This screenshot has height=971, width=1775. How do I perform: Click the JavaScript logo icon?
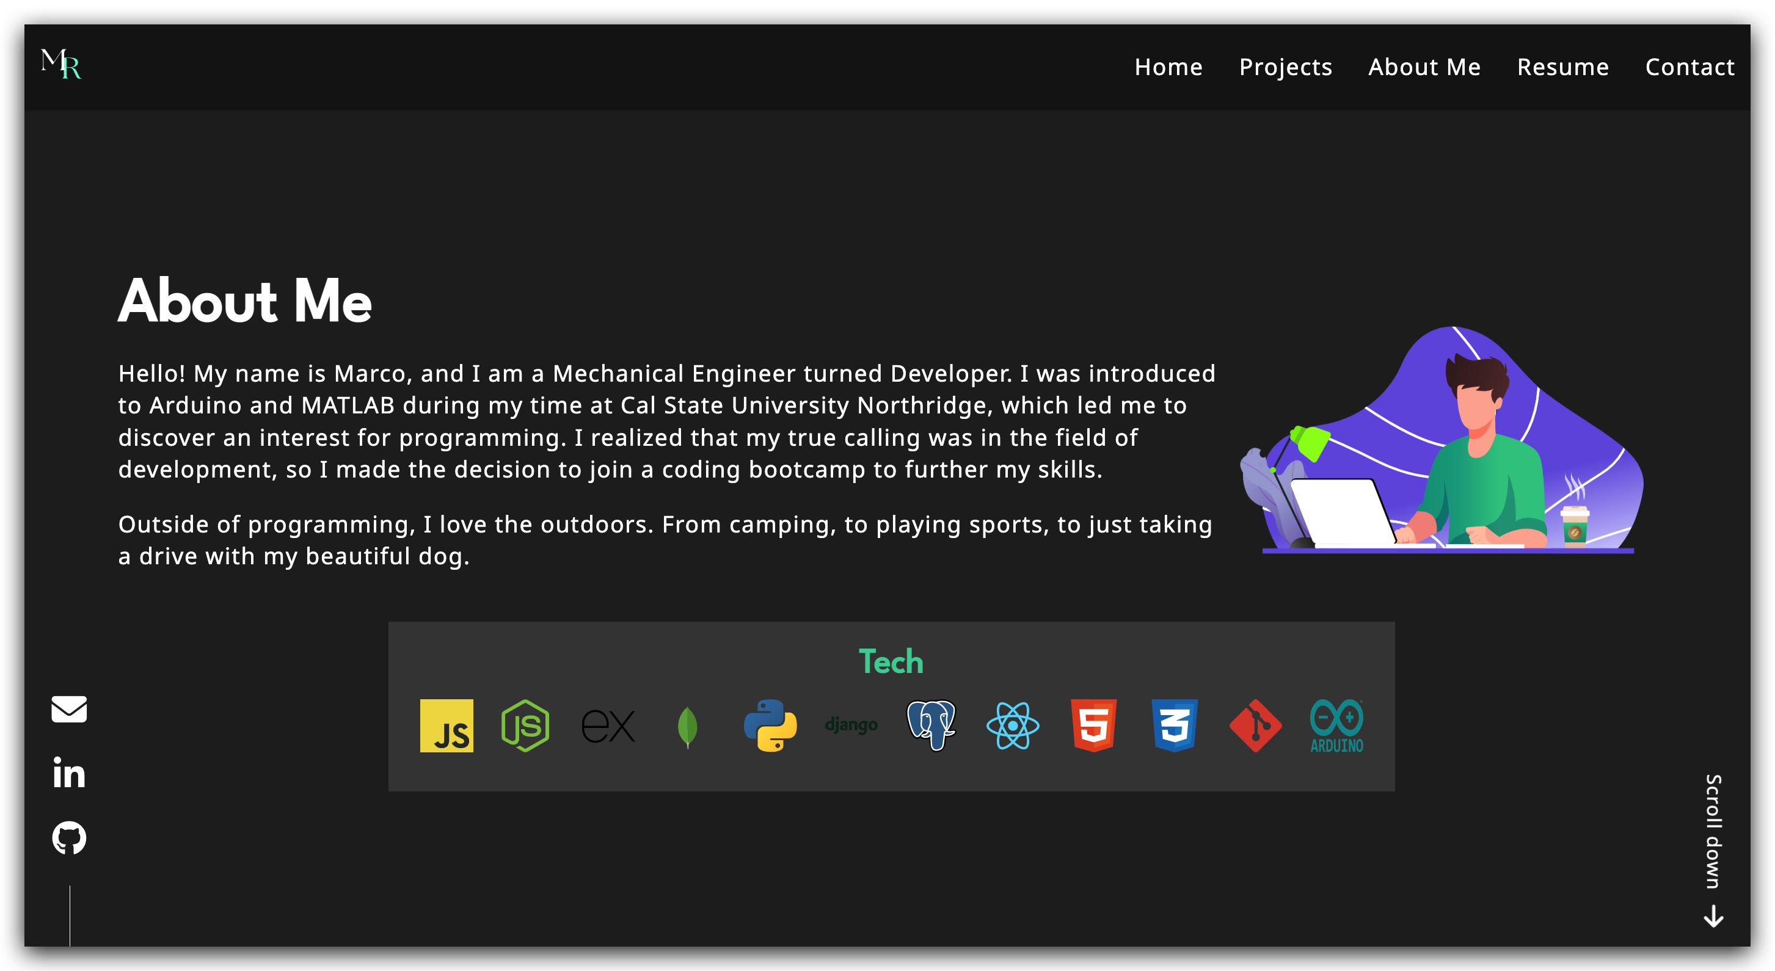tap(446, 726)
